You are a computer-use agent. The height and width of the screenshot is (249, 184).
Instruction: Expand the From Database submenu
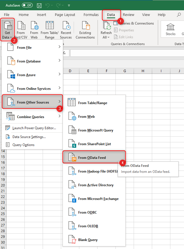(x=32, y=61)
